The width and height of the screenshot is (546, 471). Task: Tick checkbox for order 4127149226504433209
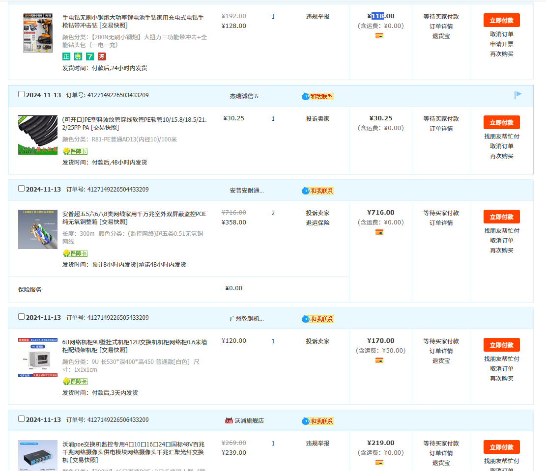coord(21,189)
